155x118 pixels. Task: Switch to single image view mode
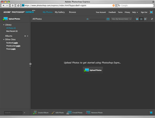click(x=137, y=19)
